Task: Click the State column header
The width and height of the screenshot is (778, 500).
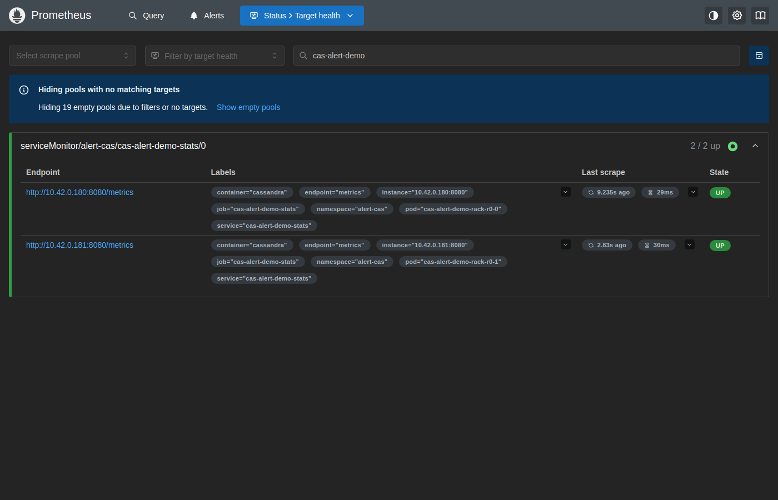Action: click(719, 172)
